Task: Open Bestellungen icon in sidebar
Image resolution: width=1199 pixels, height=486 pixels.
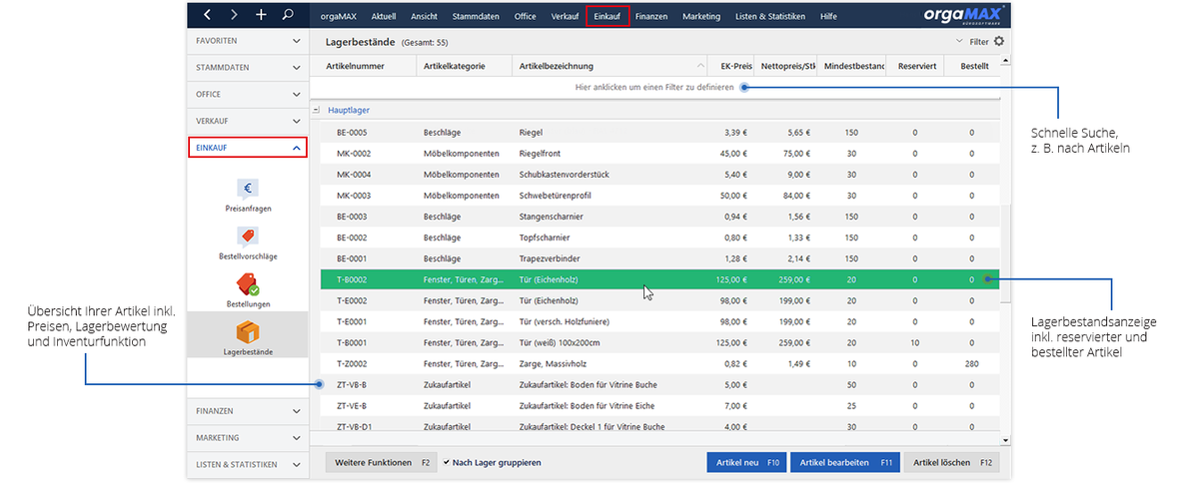Action: 248,283
